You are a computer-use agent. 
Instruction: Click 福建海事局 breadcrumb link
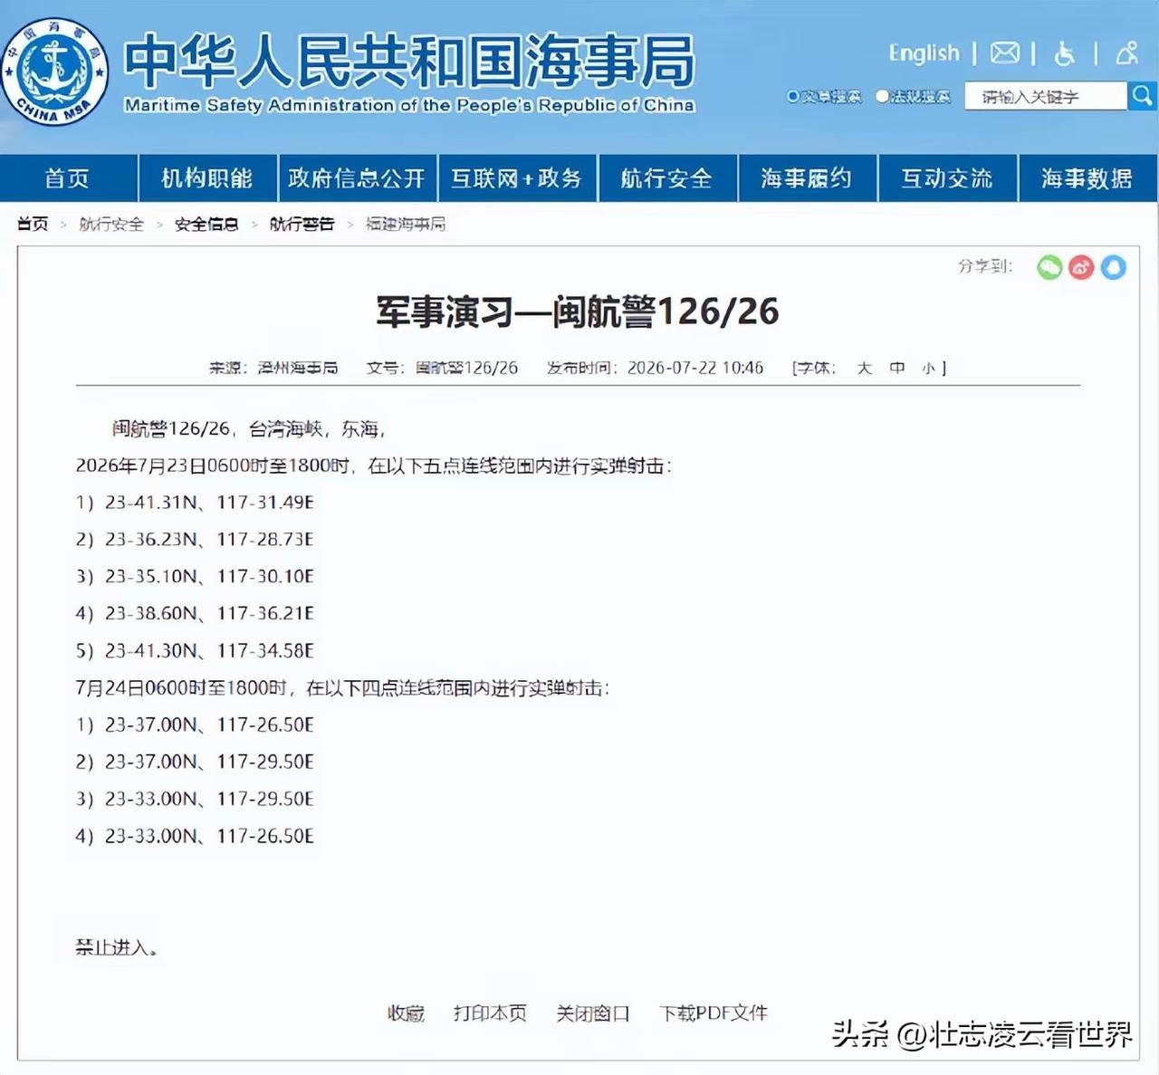(x=406, y=224)
